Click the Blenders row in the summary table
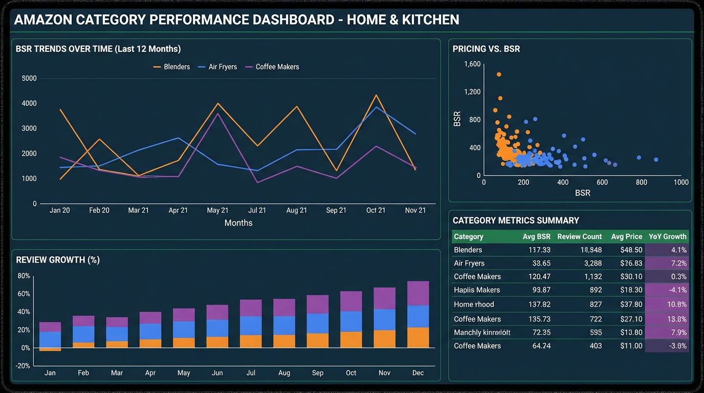Image resolution: width=704 pixels, height=393 pixels. coord(468,250)
